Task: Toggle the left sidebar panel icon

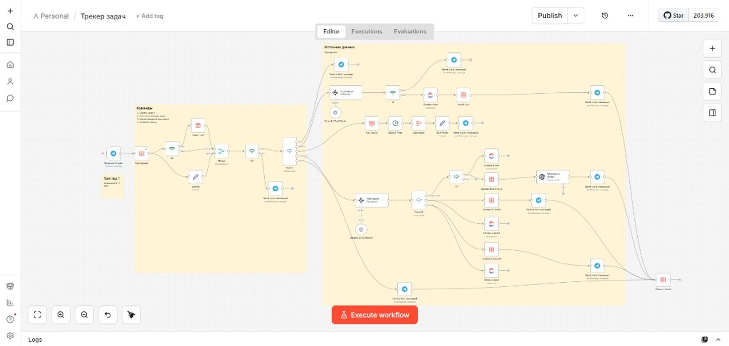Action: [x=10, y=42]
